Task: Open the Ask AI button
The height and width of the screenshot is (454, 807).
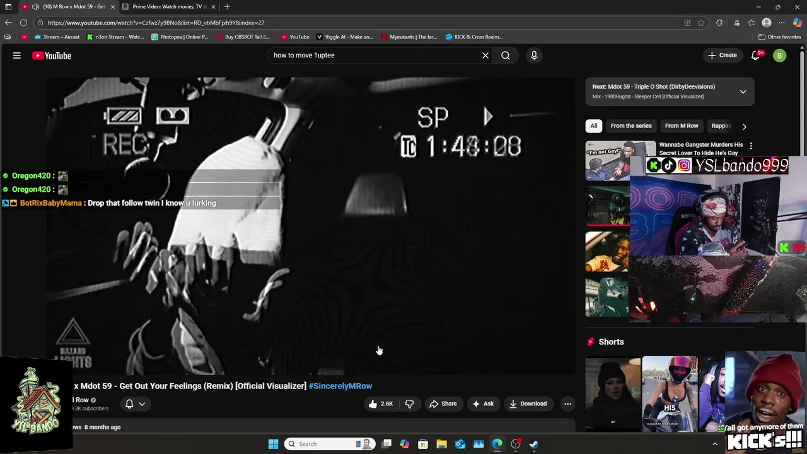Action: pos(483,404)
